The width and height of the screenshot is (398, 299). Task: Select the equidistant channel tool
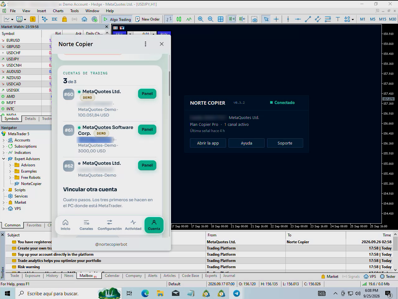coord(318,19)
